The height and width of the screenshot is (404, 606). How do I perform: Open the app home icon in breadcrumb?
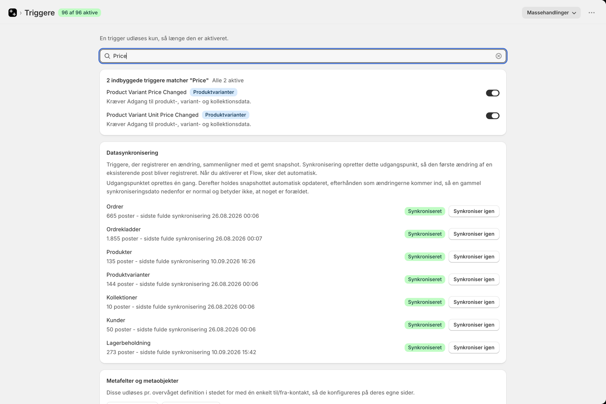point(13,13)
